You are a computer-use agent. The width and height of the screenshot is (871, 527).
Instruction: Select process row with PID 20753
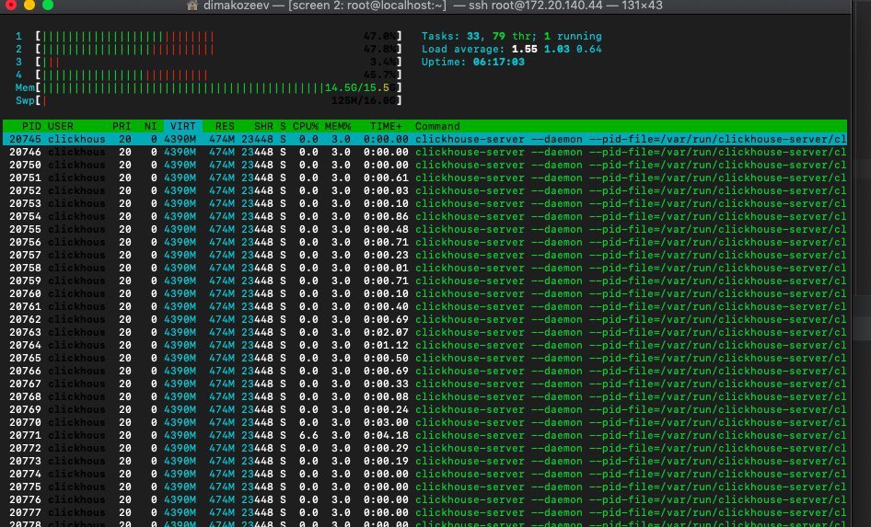click(x=425, y=203)
